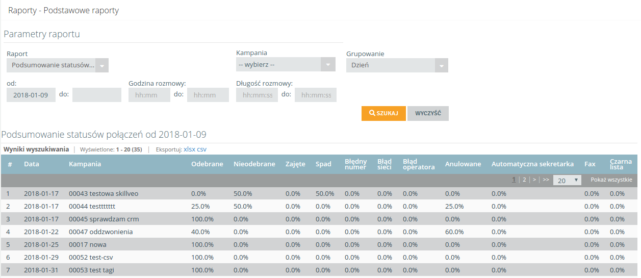Click Długość rozmowy start duration field
The width and height of the screenshot is (641, 278).
(257, 95)
